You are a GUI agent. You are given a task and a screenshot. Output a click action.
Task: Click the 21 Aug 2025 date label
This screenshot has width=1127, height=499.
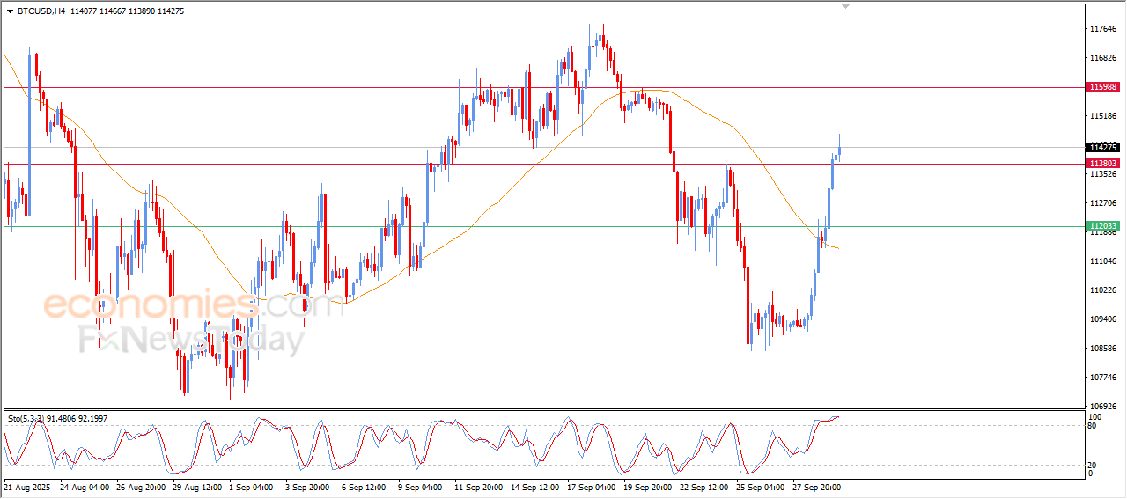point(27,487)
